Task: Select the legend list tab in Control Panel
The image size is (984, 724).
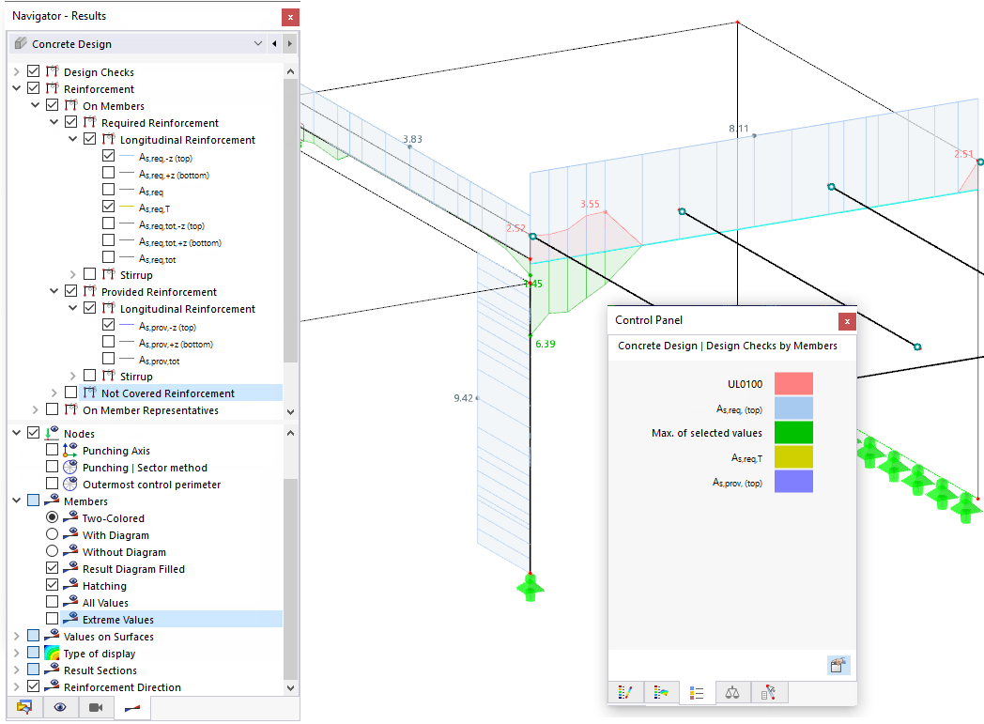Action: coord(697,693)
